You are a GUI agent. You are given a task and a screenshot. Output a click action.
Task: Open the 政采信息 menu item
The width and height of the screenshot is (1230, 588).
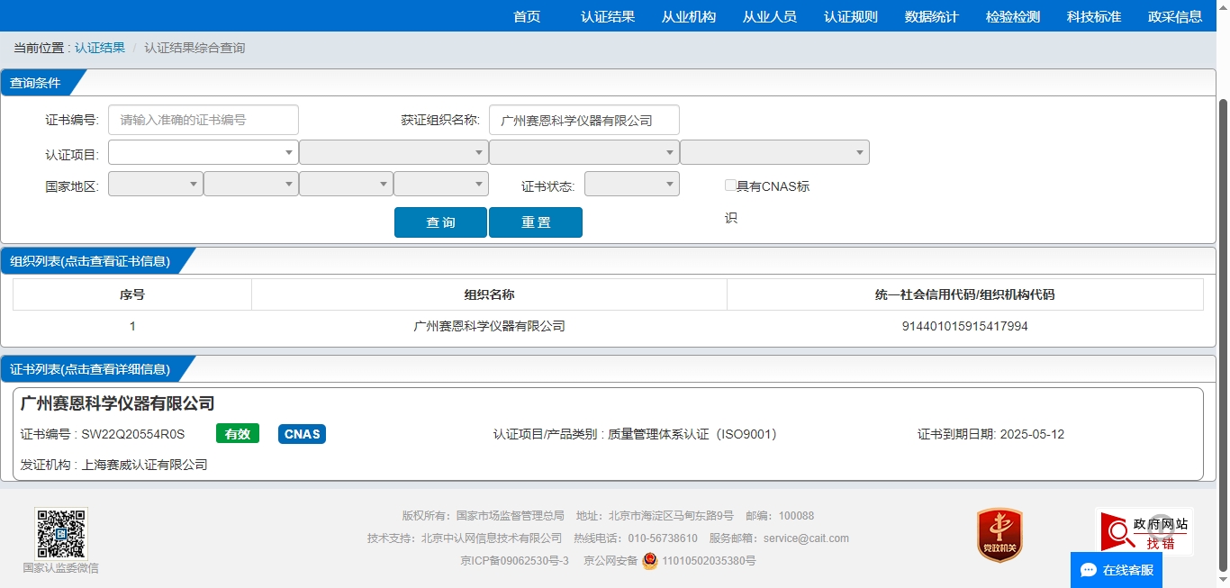coord(1175,16)
